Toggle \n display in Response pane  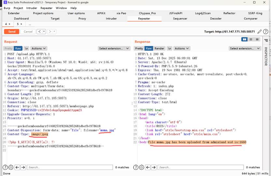click(x=170, y=48)
